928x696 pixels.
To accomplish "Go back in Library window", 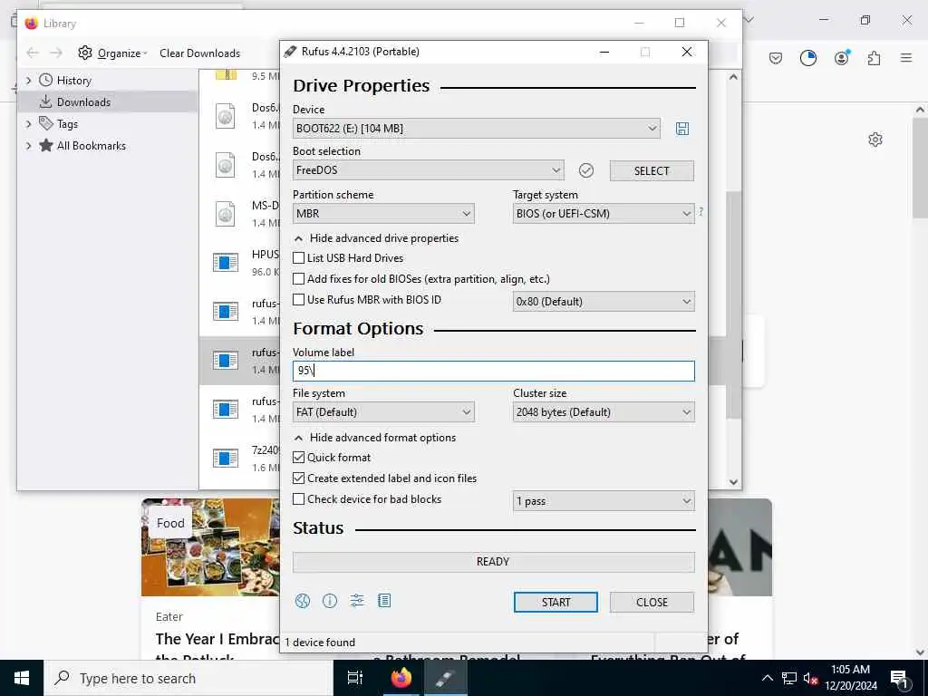I will point(33,53).
